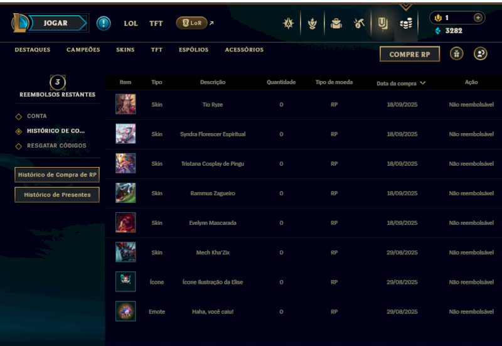Sort by Data da compra arrow

pyautogui.click(x=422, y=83)
